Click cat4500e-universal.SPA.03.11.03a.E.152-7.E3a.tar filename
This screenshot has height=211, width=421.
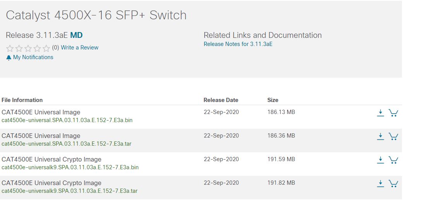(66, 144)
